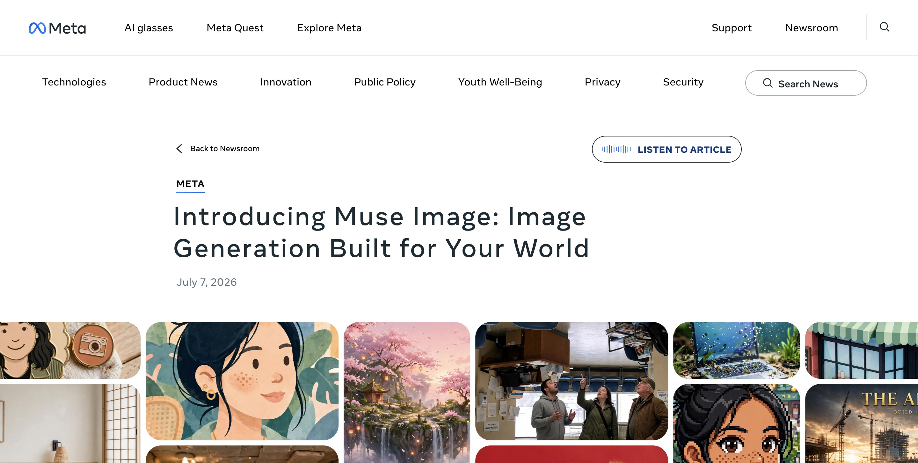Screen dimensions: 918x463
Task: Click the Listen to Article button
Action: point(667,149)
